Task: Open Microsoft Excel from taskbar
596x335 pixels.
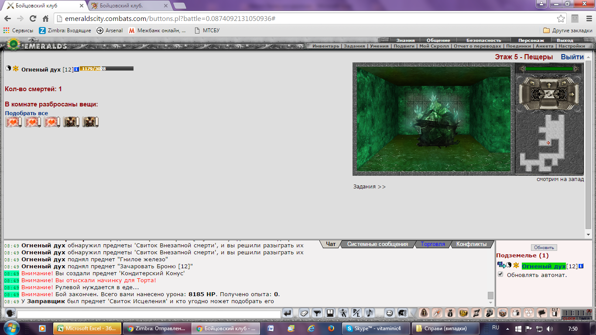Action: (87, 328)
